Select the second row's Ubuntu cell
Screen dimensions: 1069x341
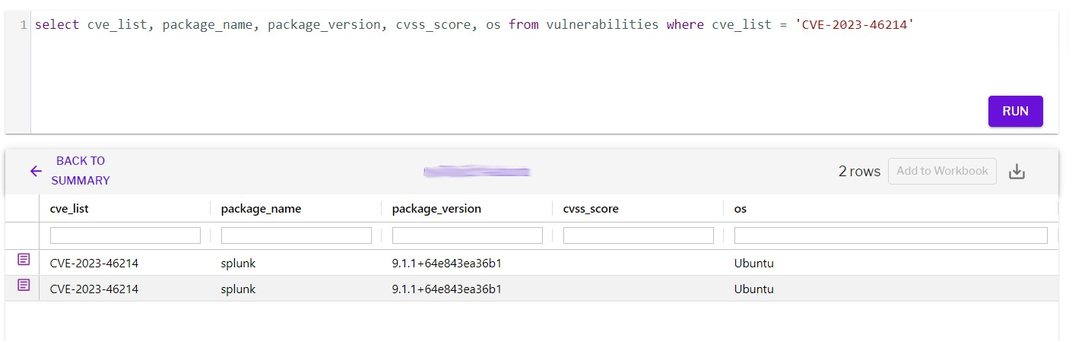pos(753,289)
